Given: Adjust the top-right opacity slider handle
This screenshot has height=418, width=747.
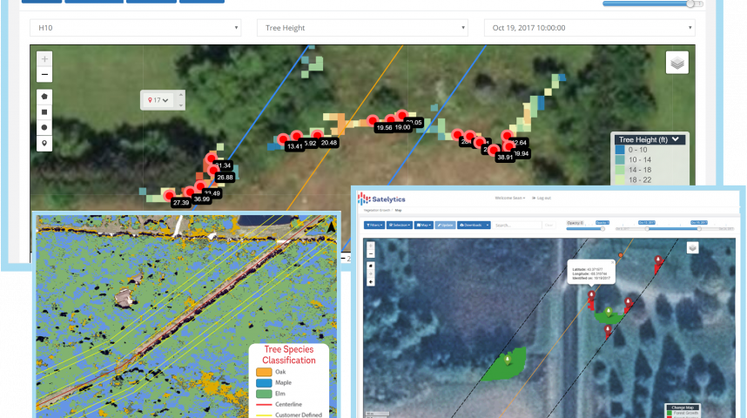Looking at the screenshot, I should [x=690, y=3].
